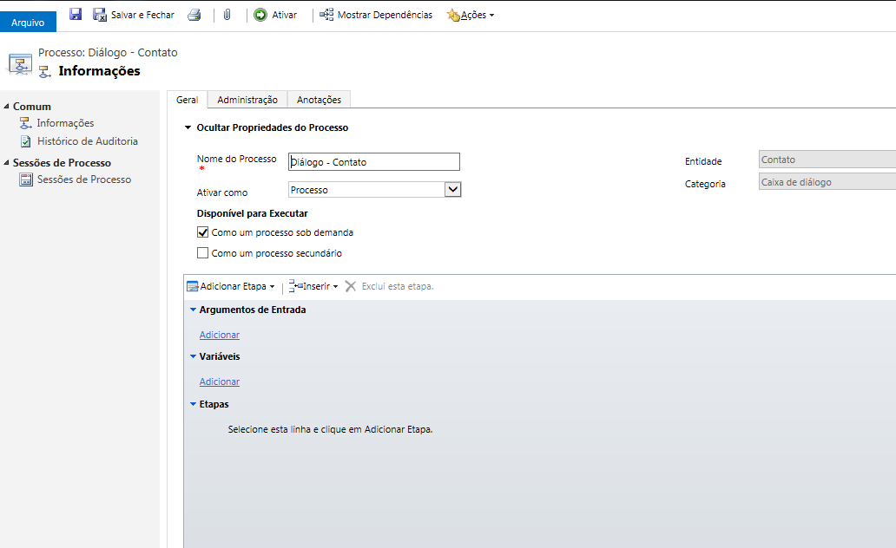Open Mostrar Dependências from toolbar
896x548 pixels.
coord(376,15)
